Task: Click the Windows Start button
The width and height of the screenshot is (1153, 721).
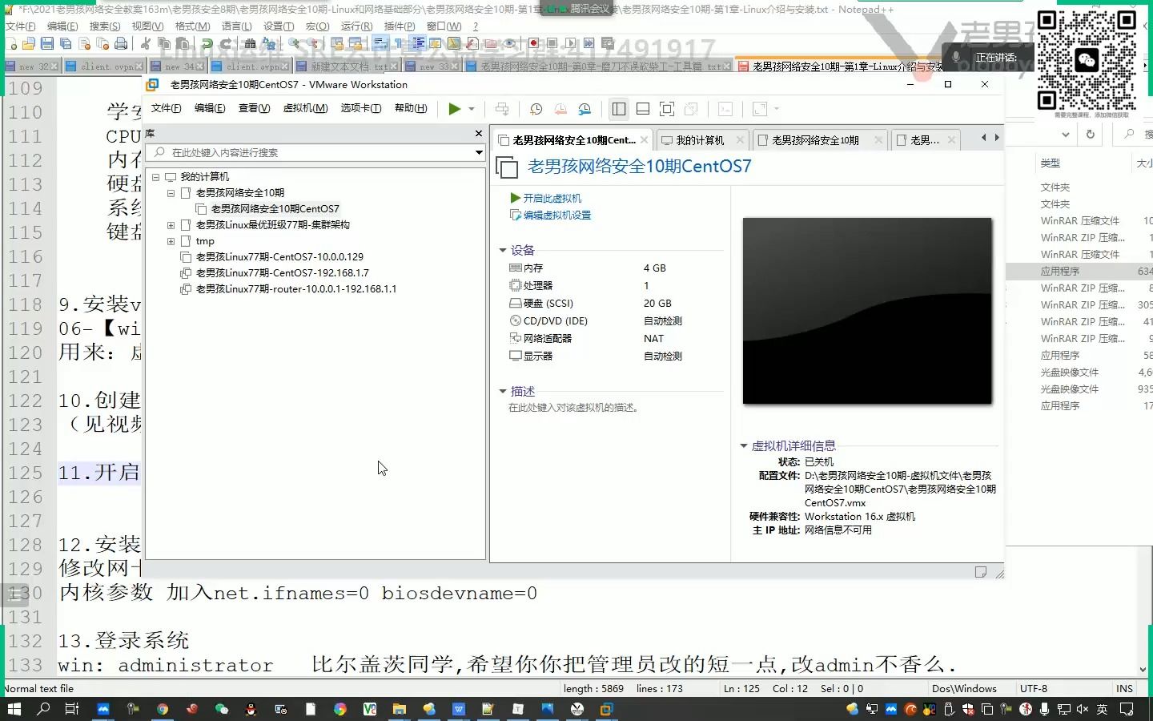Action: point(14,709)
